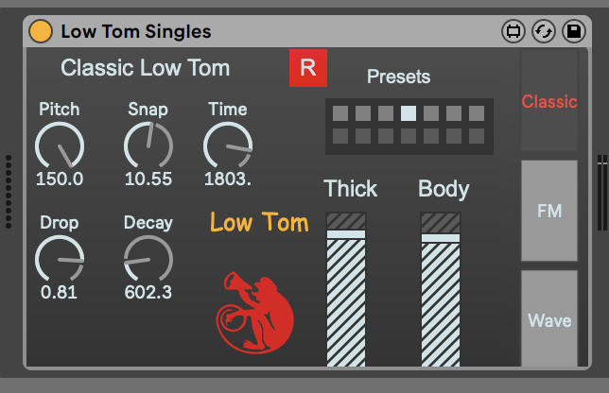Click the Body slider bar
The height and width of the screenshot is (393, 609).
tap(441, 293)
